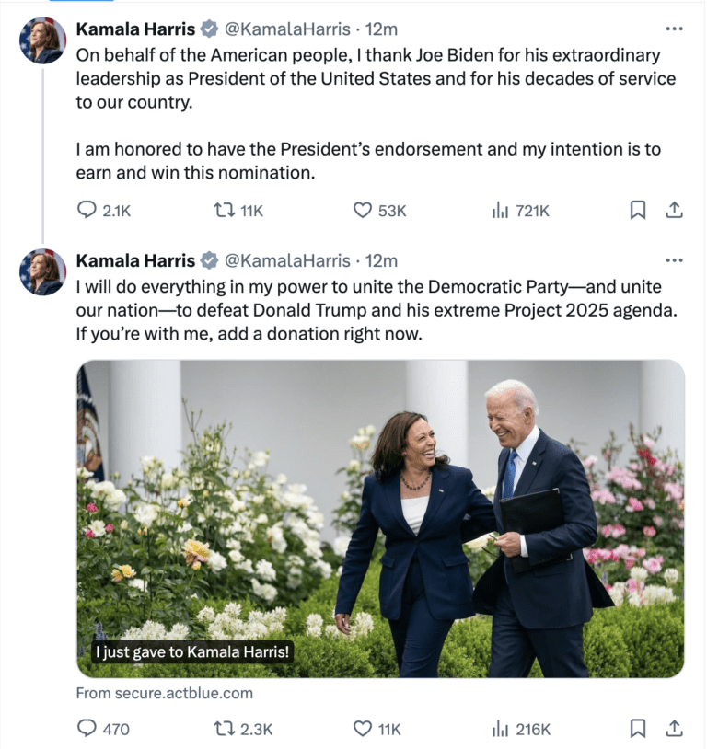The height and width of the screenshot is (749, 707).
Task: Share the first tweet
Action: click(675, 211)
